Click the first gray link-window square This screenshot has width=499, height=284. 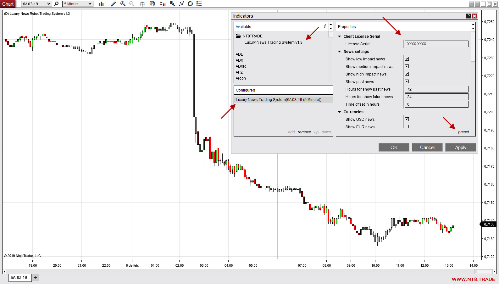point(471,4)
